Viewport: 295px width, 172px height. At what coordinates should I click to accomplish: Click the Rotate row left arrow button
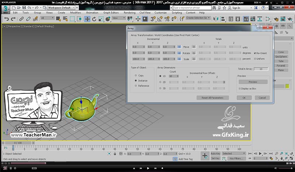click(179, 53)
